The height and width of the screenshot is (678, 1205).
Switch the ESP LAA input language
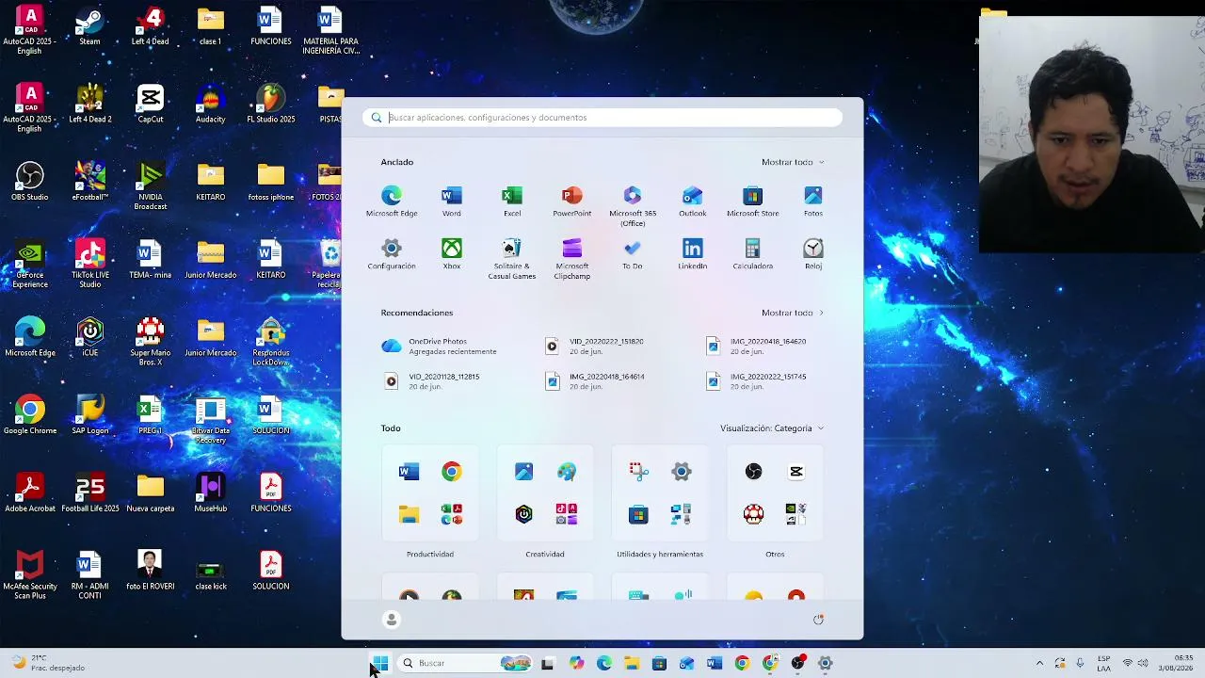click(x=1103, y=663)
